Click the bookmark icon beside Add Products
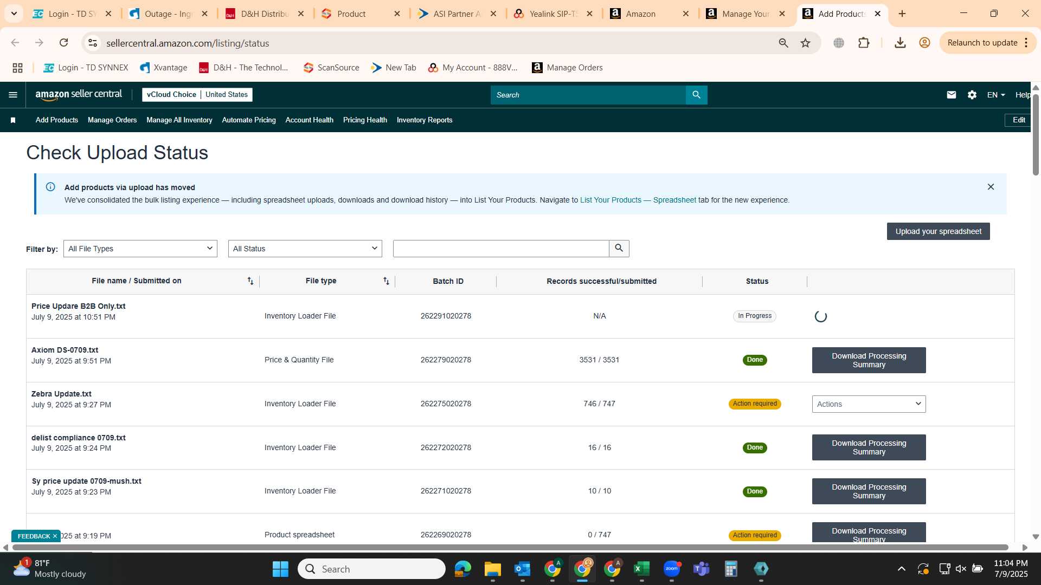The height and width of the screenshot is (585, 1041). pos(13,120)
